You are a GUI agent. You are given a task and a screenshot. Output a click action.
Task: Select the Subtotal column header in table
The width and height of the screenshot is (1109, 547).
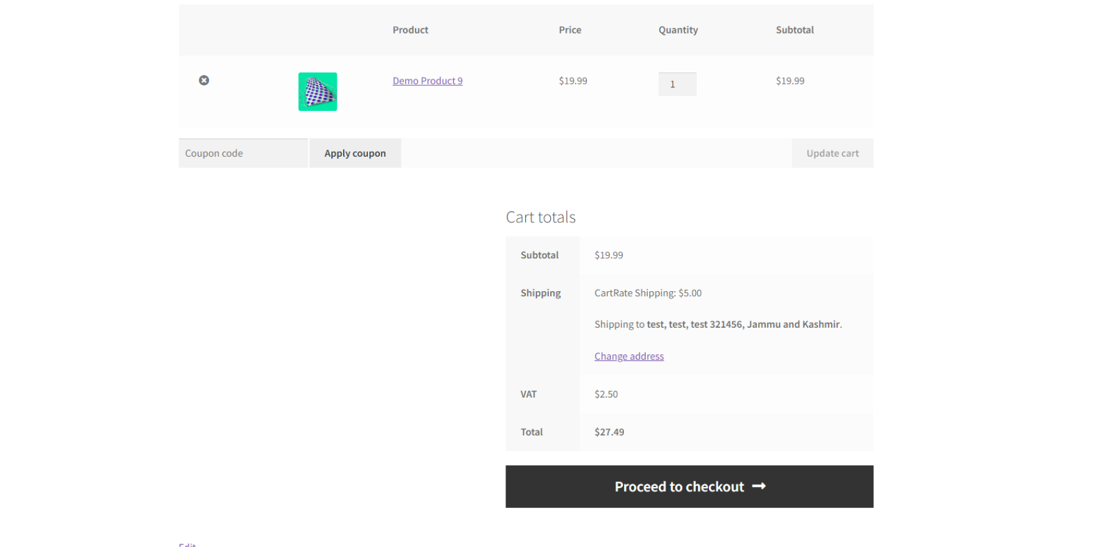point(794,30)
